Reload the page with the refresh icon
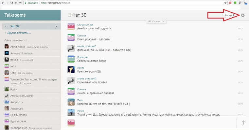Image resolution: width=249 pixels, height=130 pixels. point(11,3)
